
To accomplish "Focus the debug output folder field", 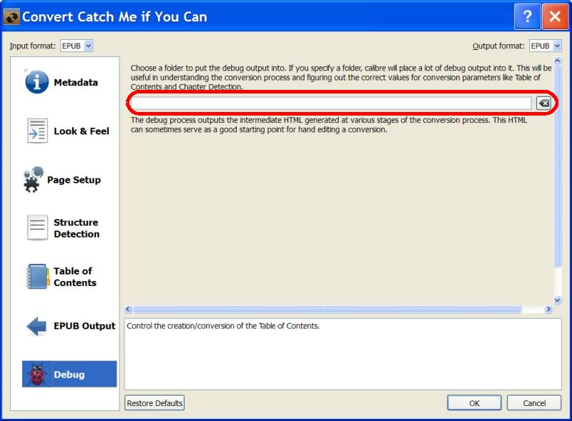I will [331, 103].
